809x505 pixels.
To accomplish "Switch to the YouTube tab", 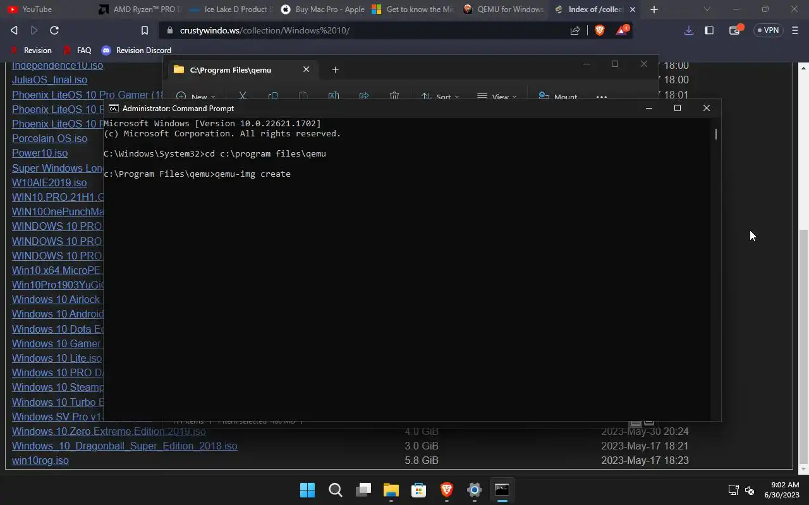I will point(47,9).
